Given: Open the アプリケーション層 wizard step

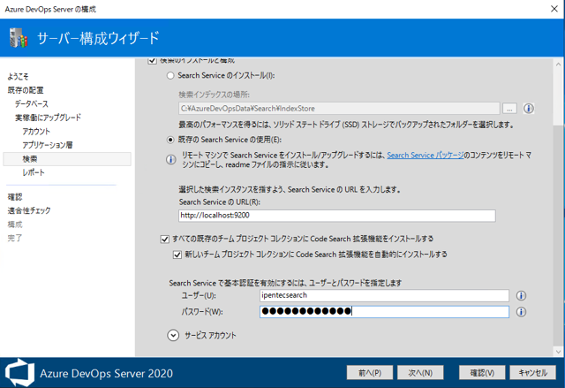Looking at the screenshot, I should click(x=48, y=145).
